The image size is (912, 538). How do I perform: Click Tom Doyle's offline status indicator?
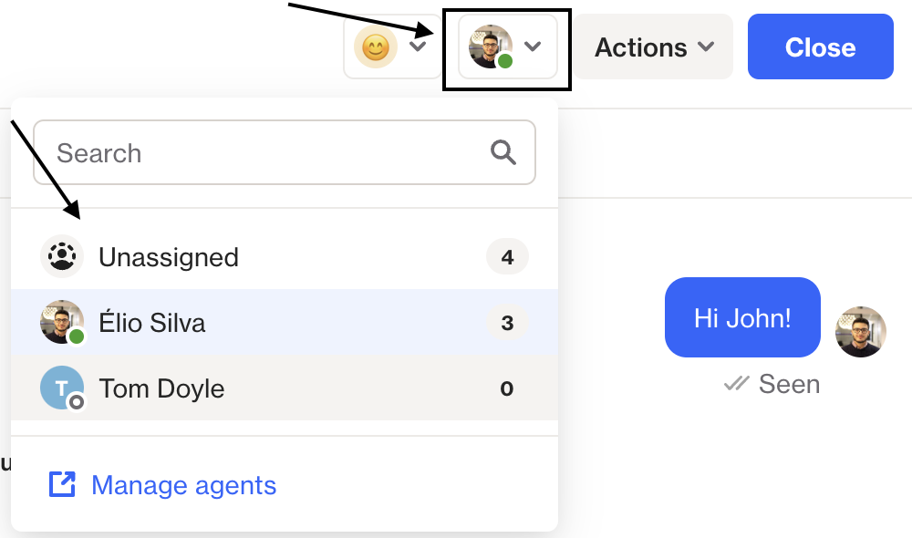coord(76,401)
